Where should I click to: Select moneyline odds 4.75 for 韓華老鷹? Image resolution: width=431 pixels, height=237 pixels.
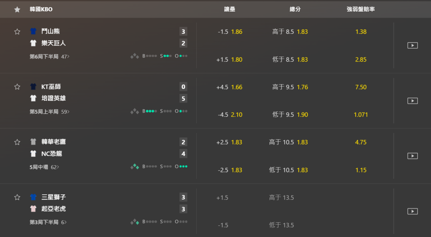[361, 142]
